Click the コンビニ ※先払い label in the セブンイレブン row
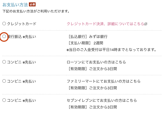Viewport: 163px width, 113px height. coord(22,101)
